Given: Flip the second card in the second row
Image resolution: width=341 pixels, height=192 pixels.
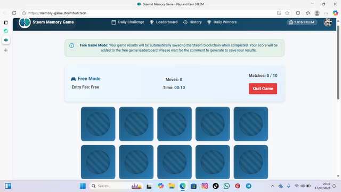Looking at the screenshot, I should (x=136, y=162).
